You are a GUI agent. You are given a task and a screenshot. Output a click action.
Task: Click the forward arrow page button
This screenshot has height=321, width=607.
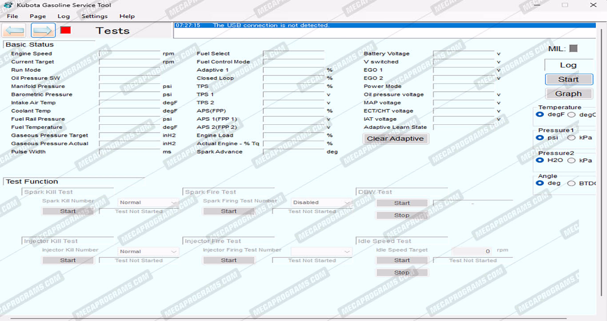(x=43, y=31)
